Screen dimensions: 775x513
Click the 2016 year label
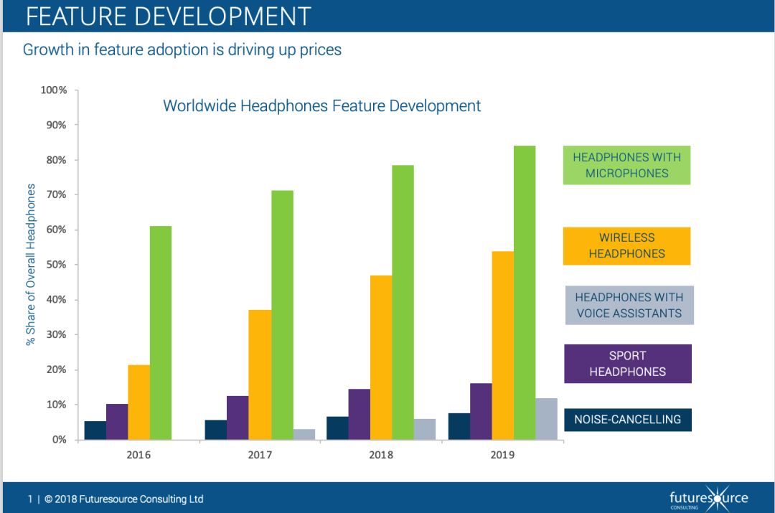tap(138, 455)
